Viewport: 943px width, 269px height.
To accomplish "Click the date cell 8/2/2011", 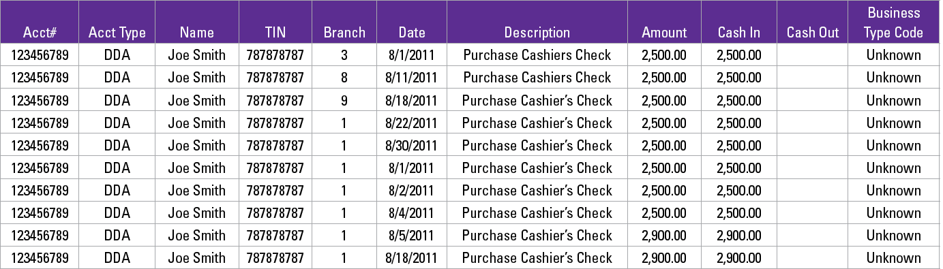I will click(411, 190).
